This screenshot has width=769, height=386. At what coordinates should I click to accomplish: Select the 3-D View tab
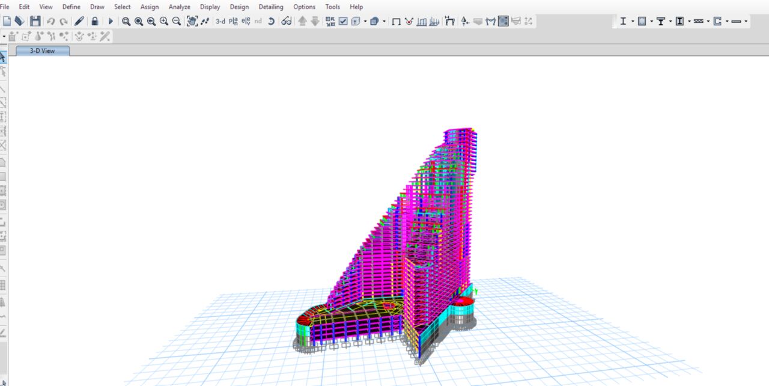43,51
